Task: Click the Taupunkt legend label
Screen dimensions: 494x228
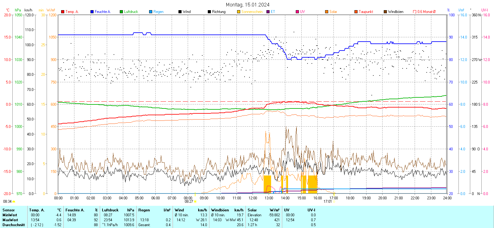Action: pos(366,12)
